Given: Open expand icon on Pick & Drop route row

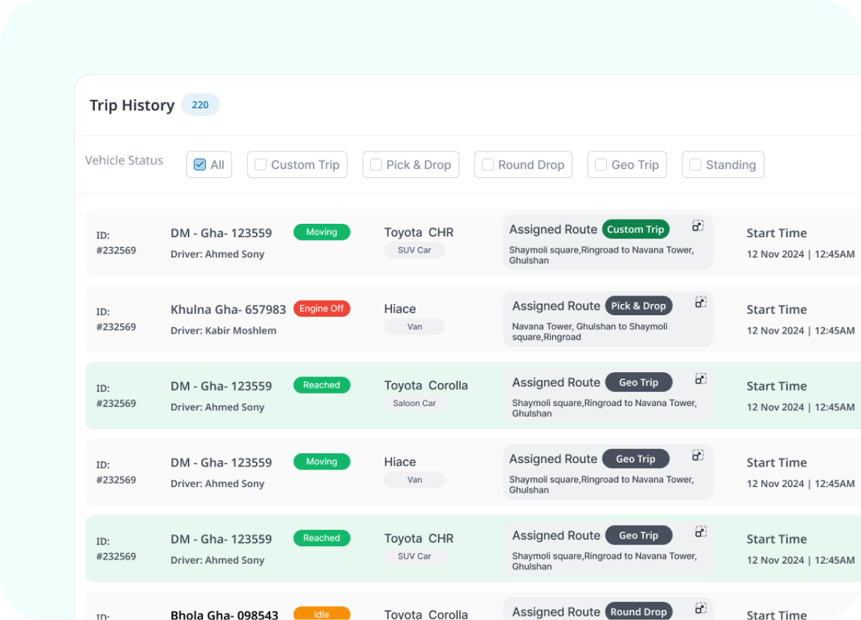Looking at the screenshot, I should 701,303.
